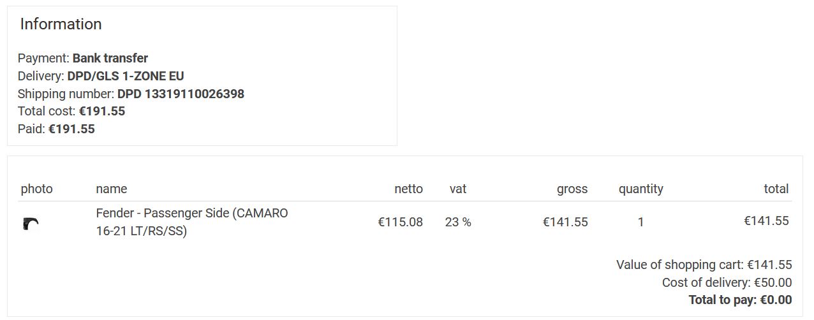The height and width of the screenshot is (320, 814).
Task: Click the fender product photo thumbnail
Action: [x=31, y=223]
